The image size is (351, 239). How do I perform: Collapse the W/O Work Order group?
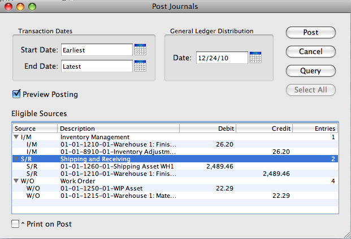(x=16, y=181)
